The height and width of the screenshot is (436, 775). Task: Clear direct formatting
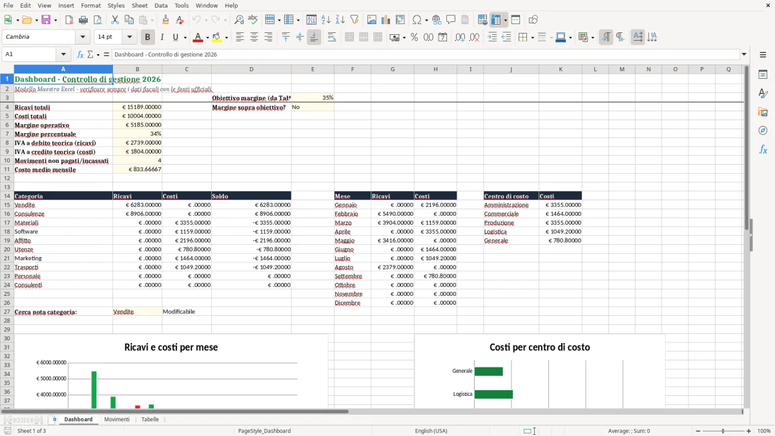tap(180, 20)
